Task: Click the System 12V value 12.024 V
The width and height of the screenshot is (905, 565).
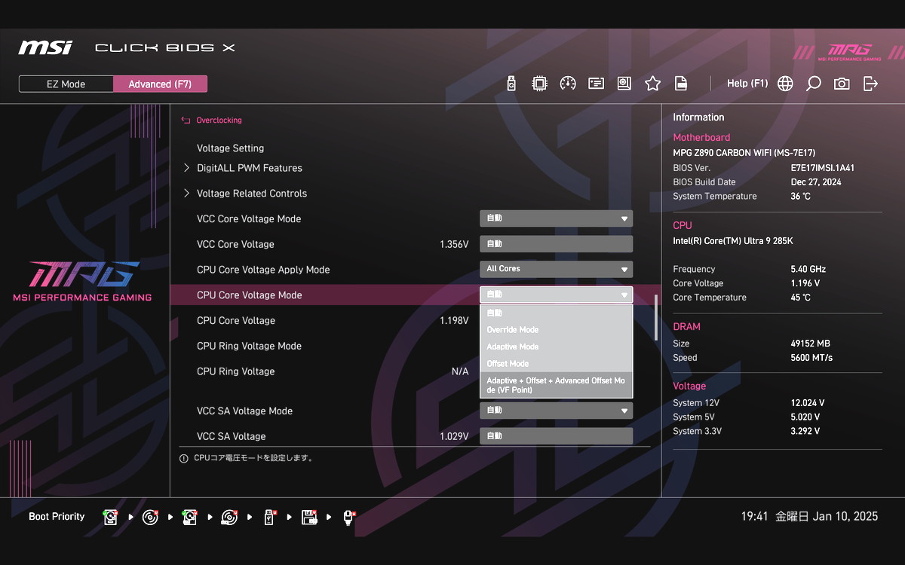Action: point(807,403)
